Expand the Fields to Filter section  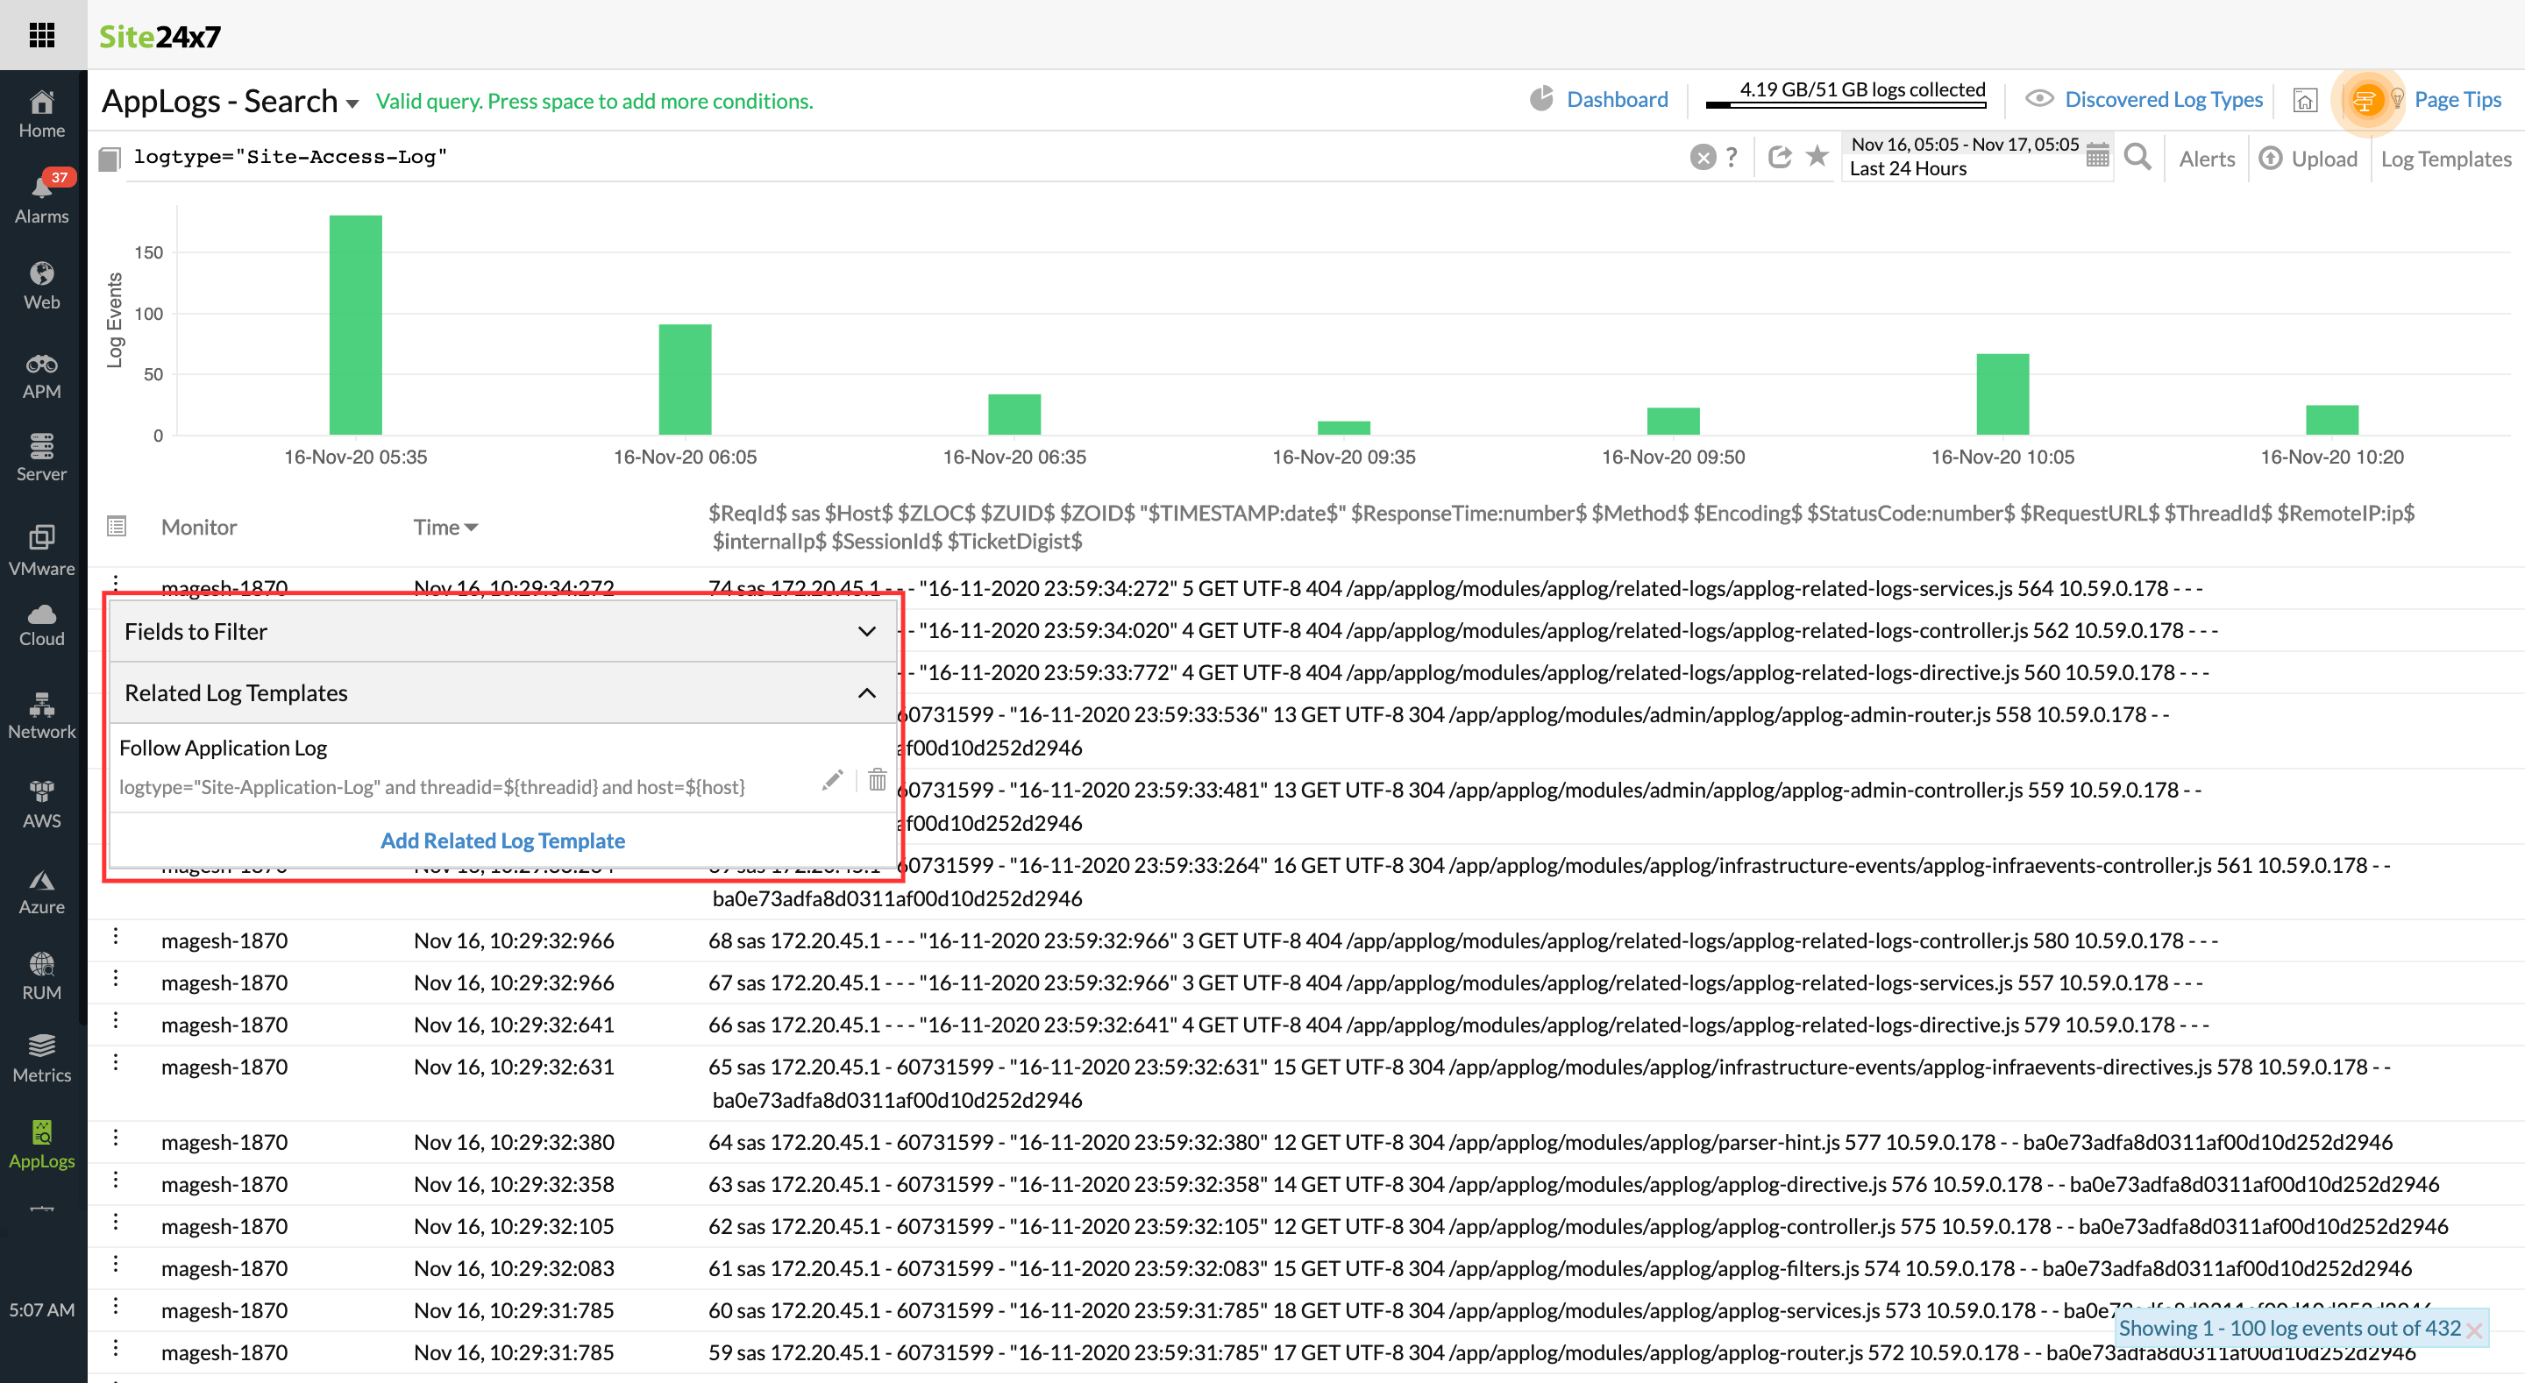coord(866,631)
